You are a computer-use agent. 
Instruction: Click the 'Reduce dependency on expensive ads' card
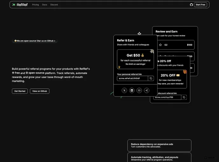[x=159, y=146]
